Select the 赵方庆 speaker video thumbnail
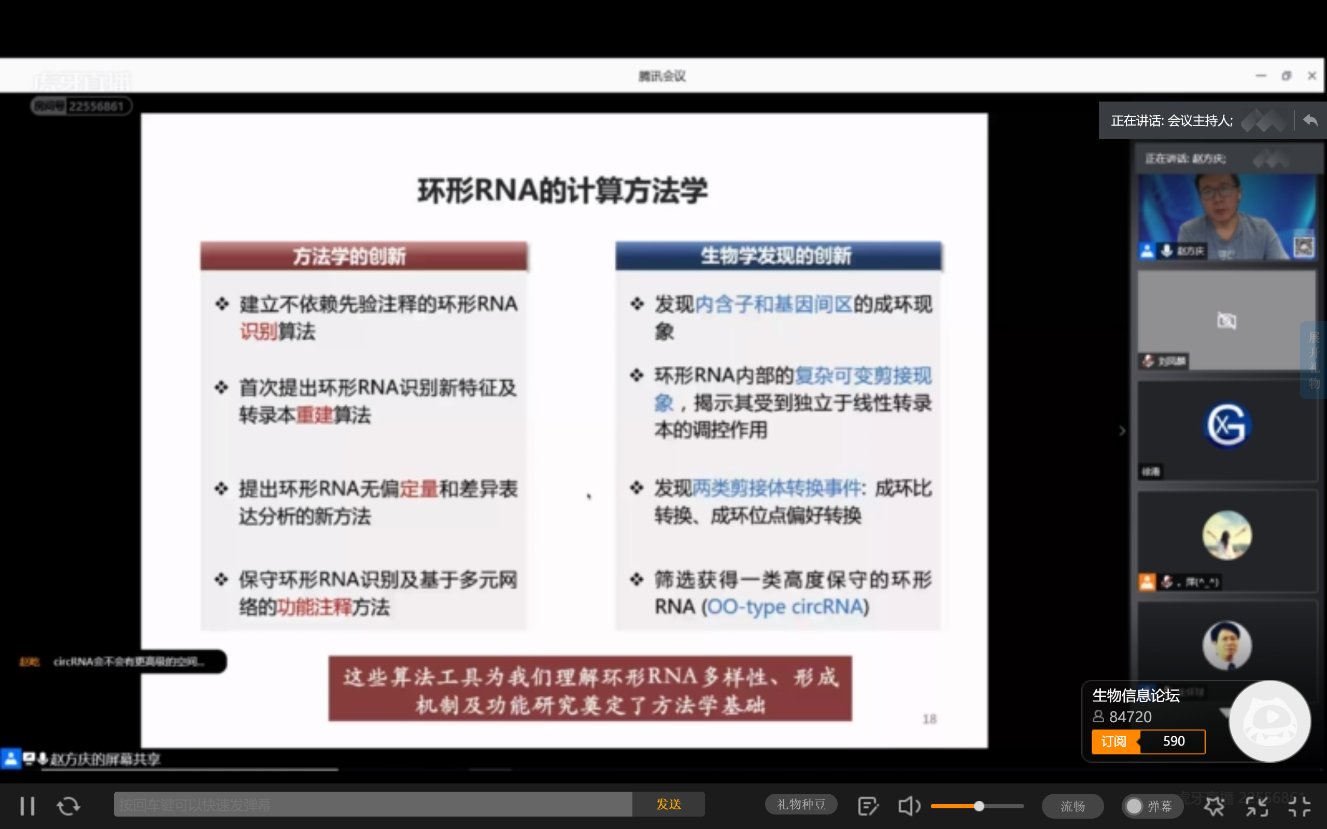 point(1226,217)
